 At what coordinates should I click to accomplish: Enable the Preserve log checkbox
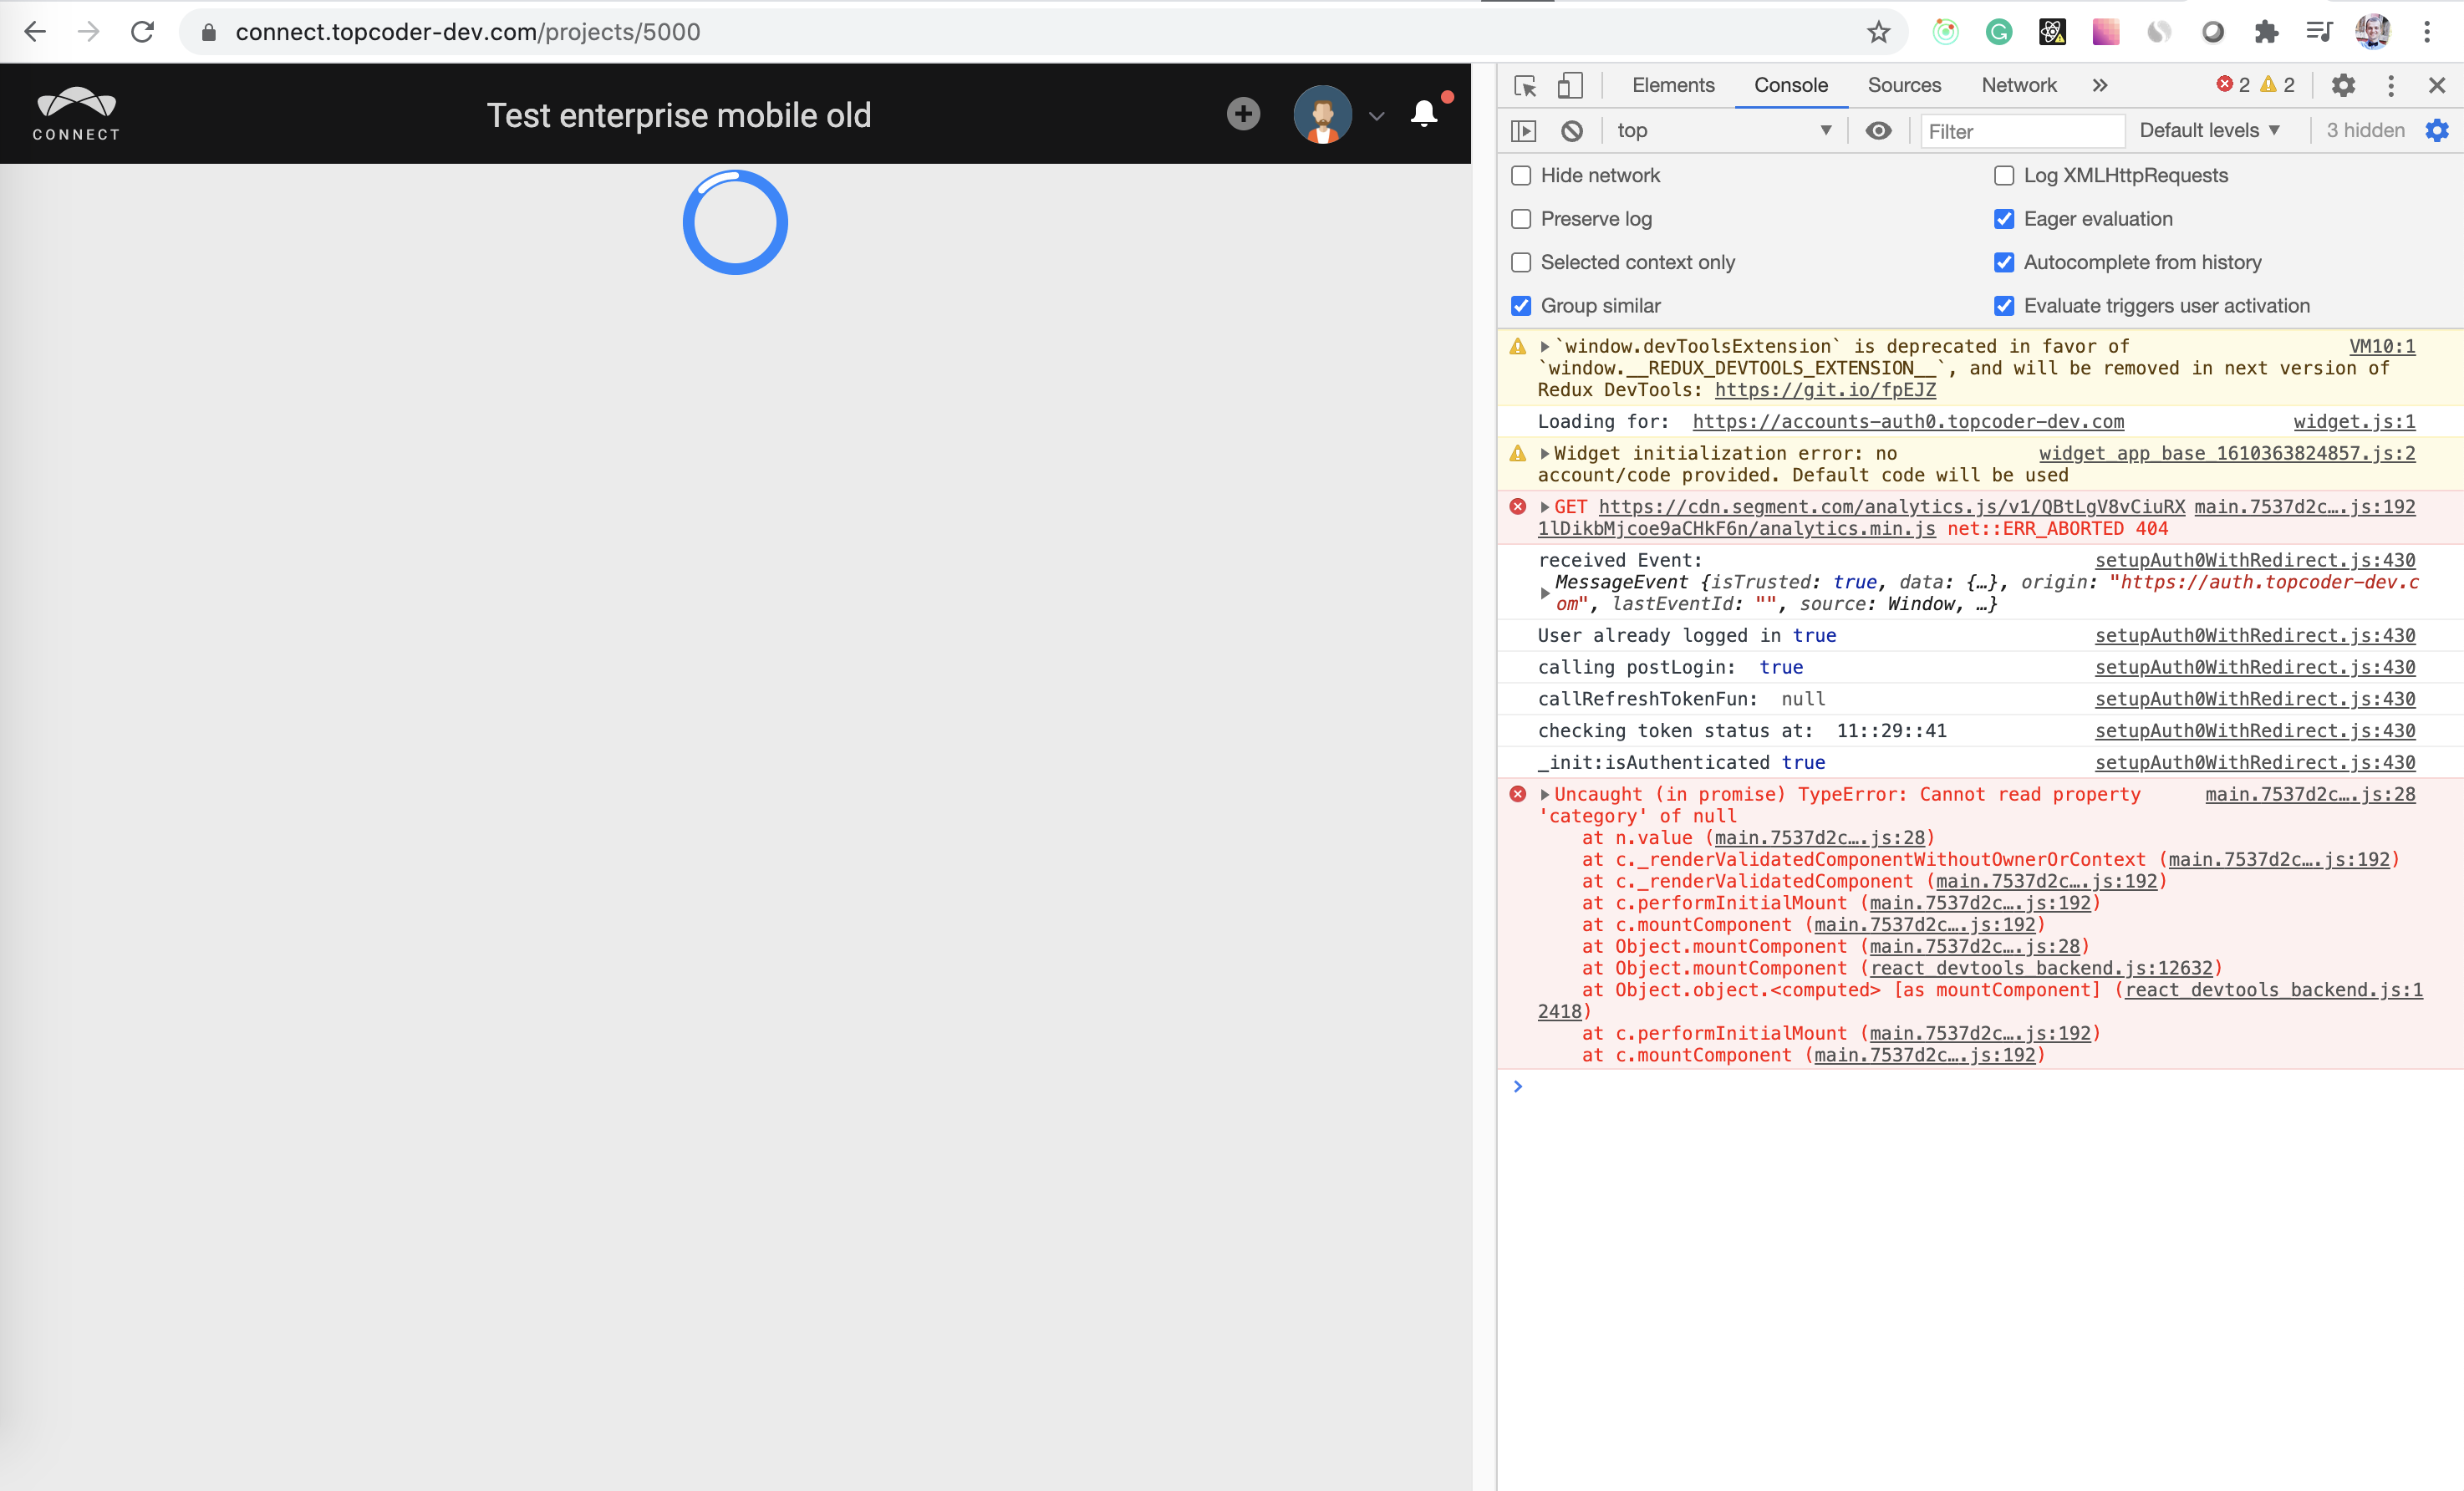tap(1521, 219)
